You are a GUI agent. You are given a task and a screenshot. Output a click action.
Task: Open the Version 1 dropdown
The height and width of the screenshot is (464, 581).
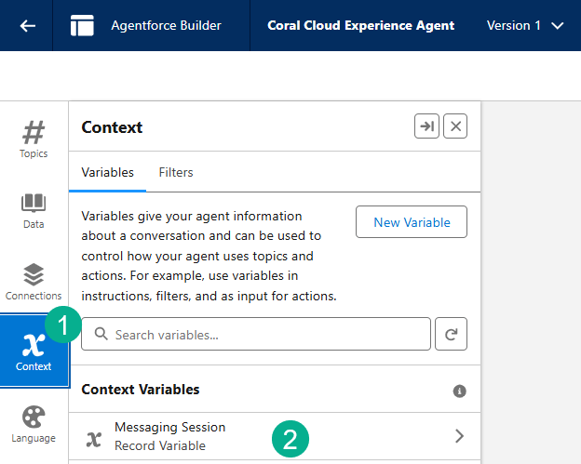[525, 25]
